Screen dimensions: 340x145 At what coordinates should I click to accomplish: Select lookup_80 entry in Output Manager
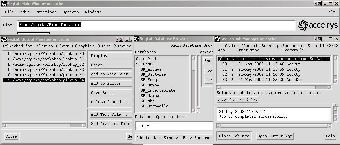pos(44,54)
